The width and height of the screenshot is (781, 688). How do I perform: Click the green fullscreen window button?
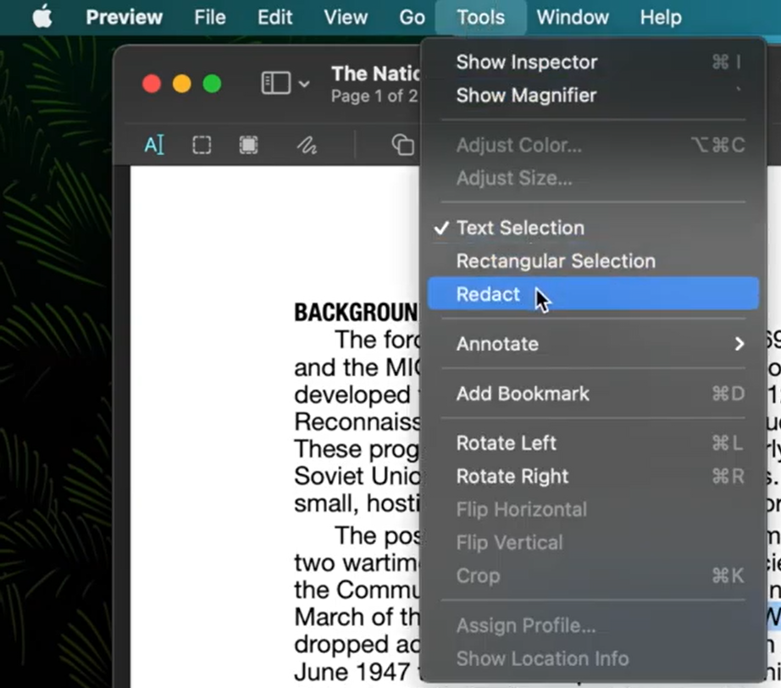[x=212, y=83]
